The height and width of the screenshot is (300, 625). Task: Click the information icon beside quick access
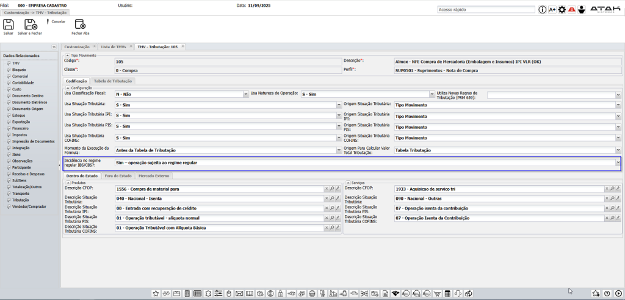(541, 10)
